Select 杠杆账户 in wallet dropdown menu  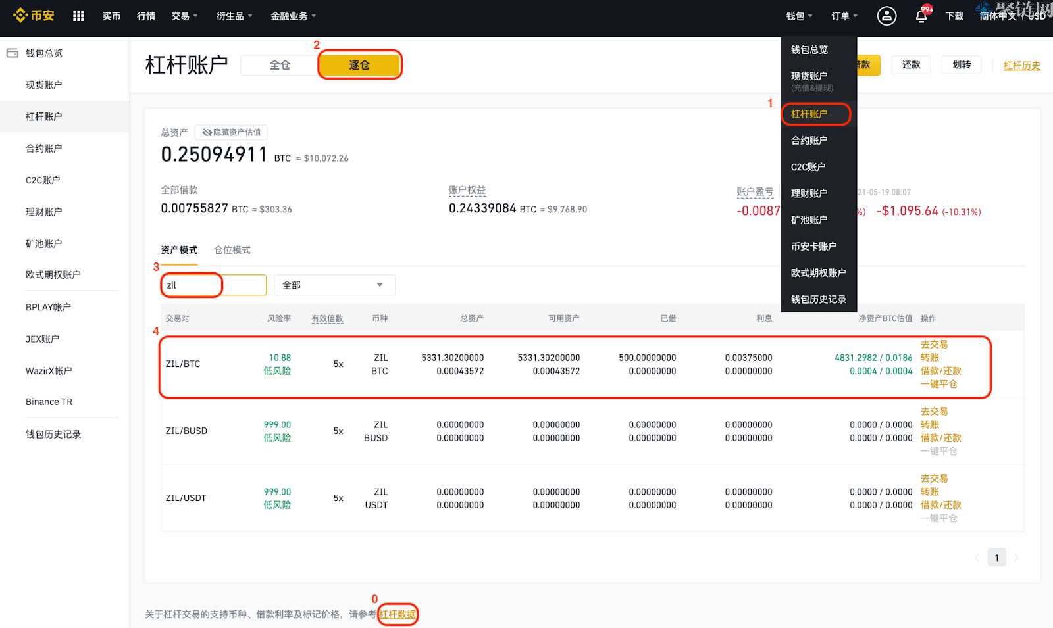809,114
